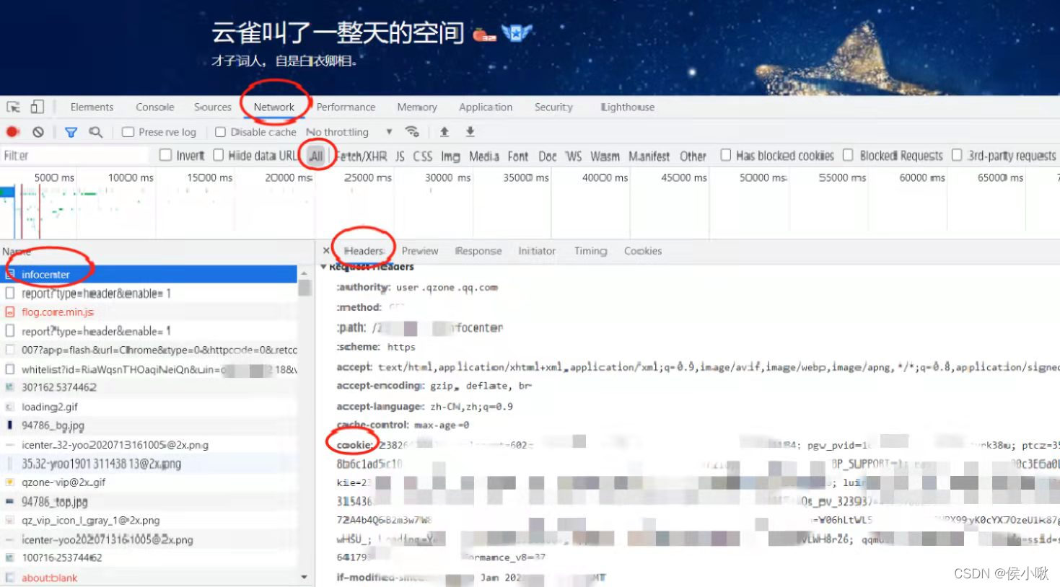This screenshot has width=1060, height=587.
Task: Select the flog.core.min.js request
Action: (x=149, y=312)
